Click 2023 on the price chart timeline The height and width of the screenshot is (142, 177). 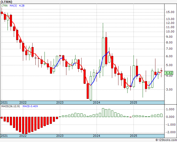pyautogui.click(x=60, y=102)
